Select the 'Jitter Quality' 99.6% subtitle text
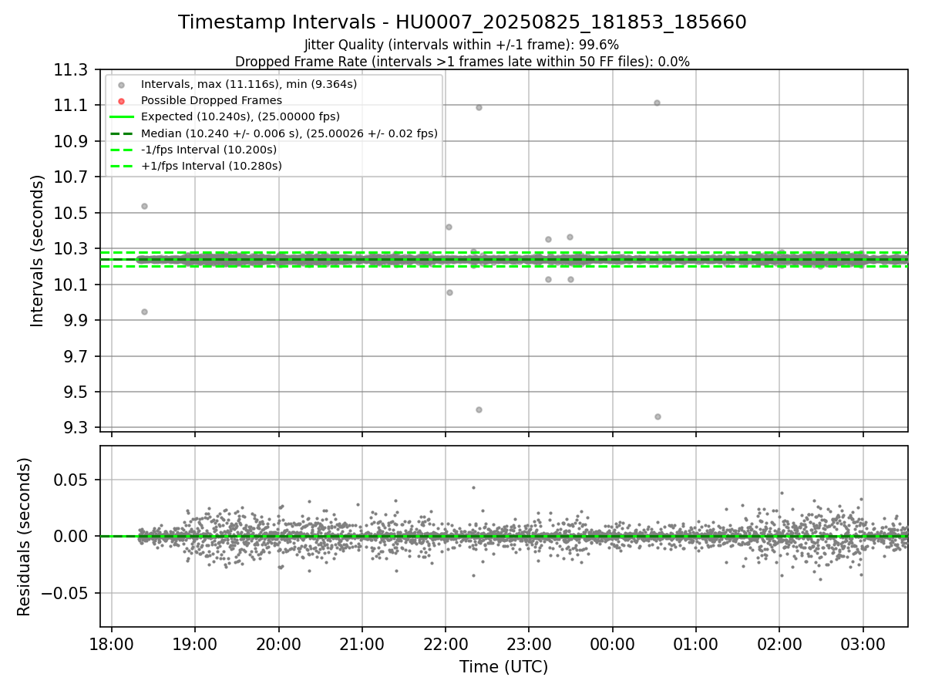Image resolution: width=925 pixels, height=694 pixels. pyautogui.click(x=462, y=45)
